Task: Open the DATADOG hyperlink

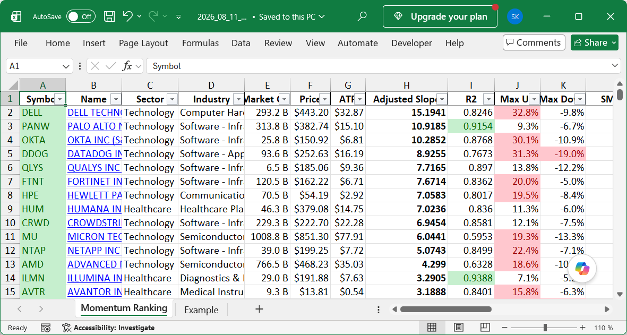Action: click(95, 154)
